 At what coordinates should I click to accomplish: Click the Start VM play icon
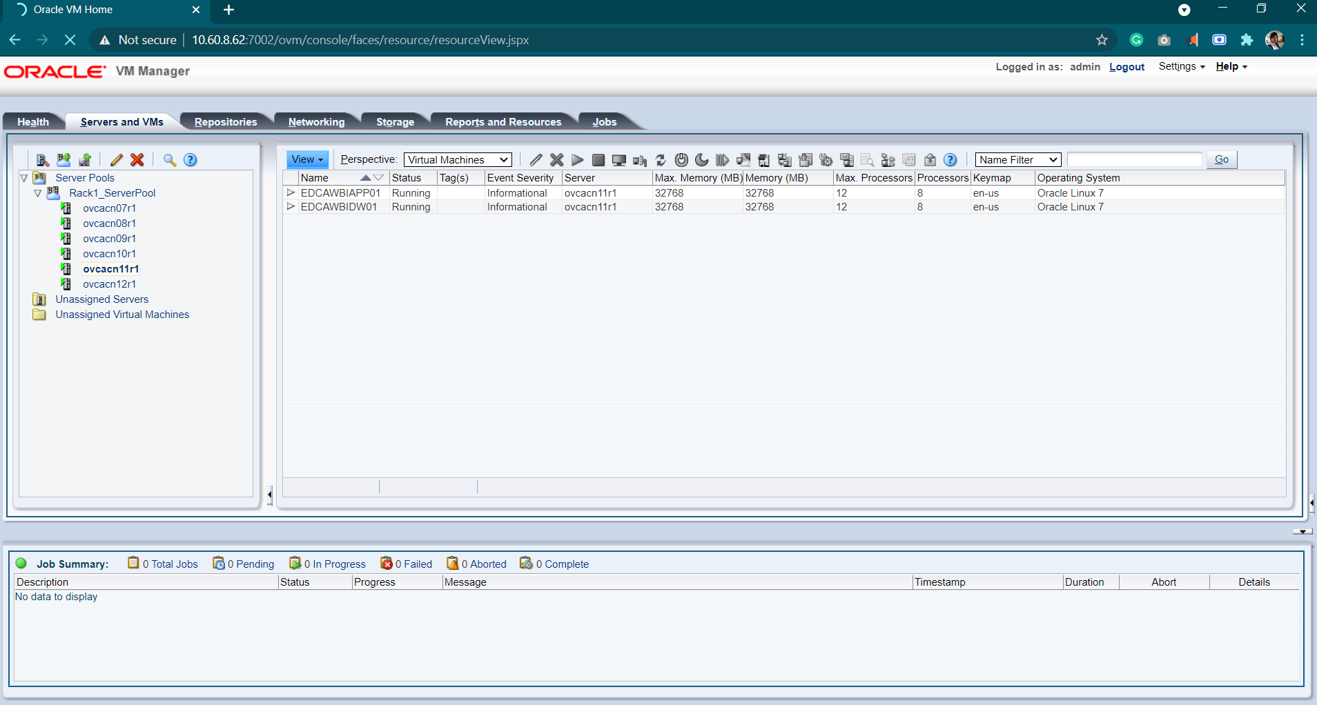coord(578,160)
